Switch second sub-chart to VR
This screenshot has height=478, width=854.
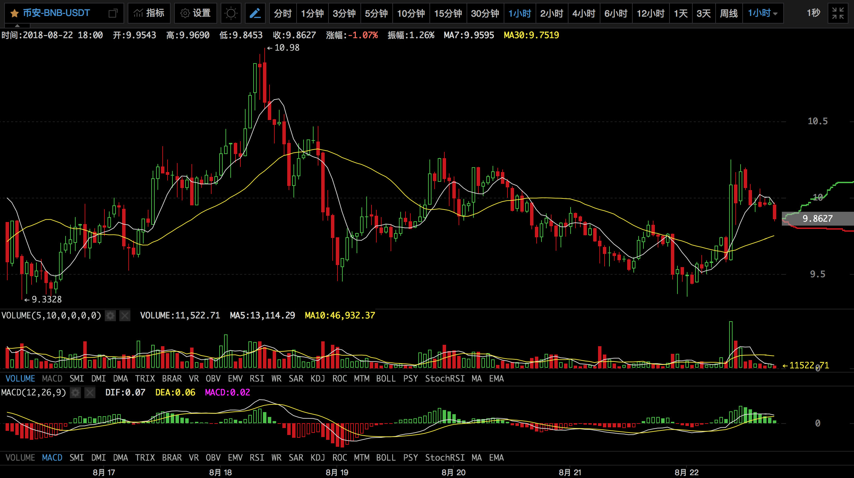pyautogui.click(x=194, y=458)
